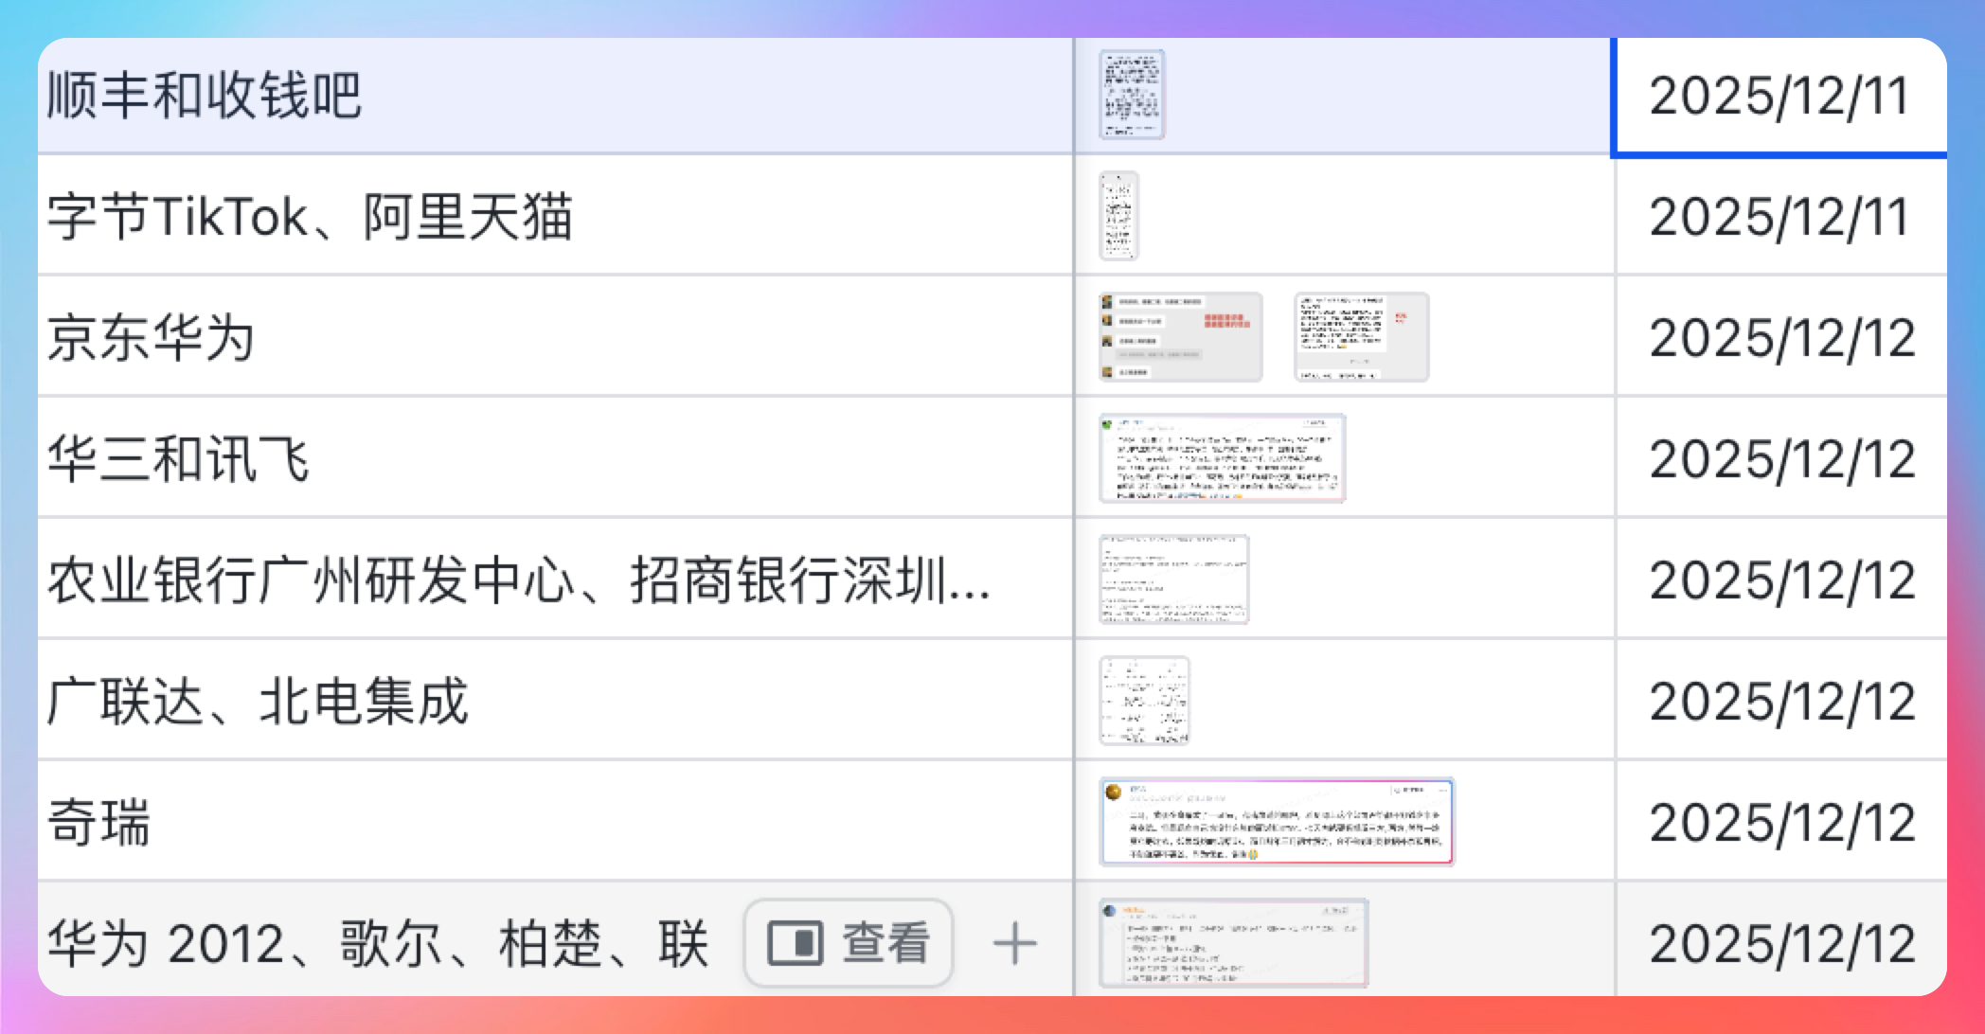Select date cell in 奇瑞 row
This screenshot has height=1034, width=1985.
point(1780,822)
